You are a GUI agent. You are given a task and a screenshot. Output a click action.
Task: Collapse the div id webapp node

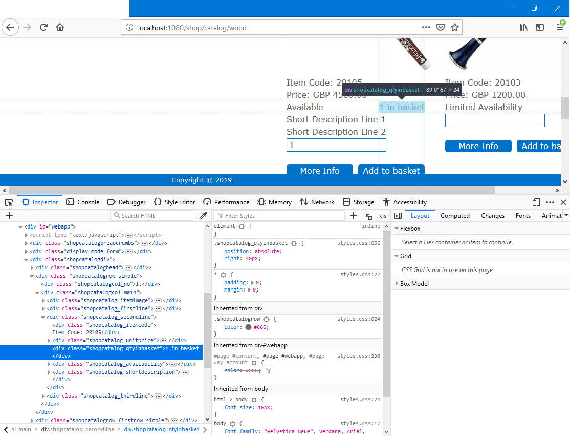click(20, 227)
